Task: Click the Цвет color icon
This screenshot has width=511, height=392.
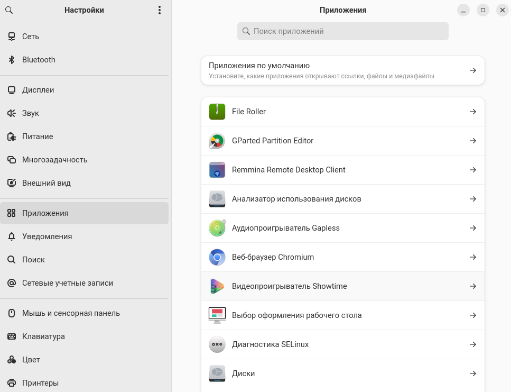Action: [12, 360]
